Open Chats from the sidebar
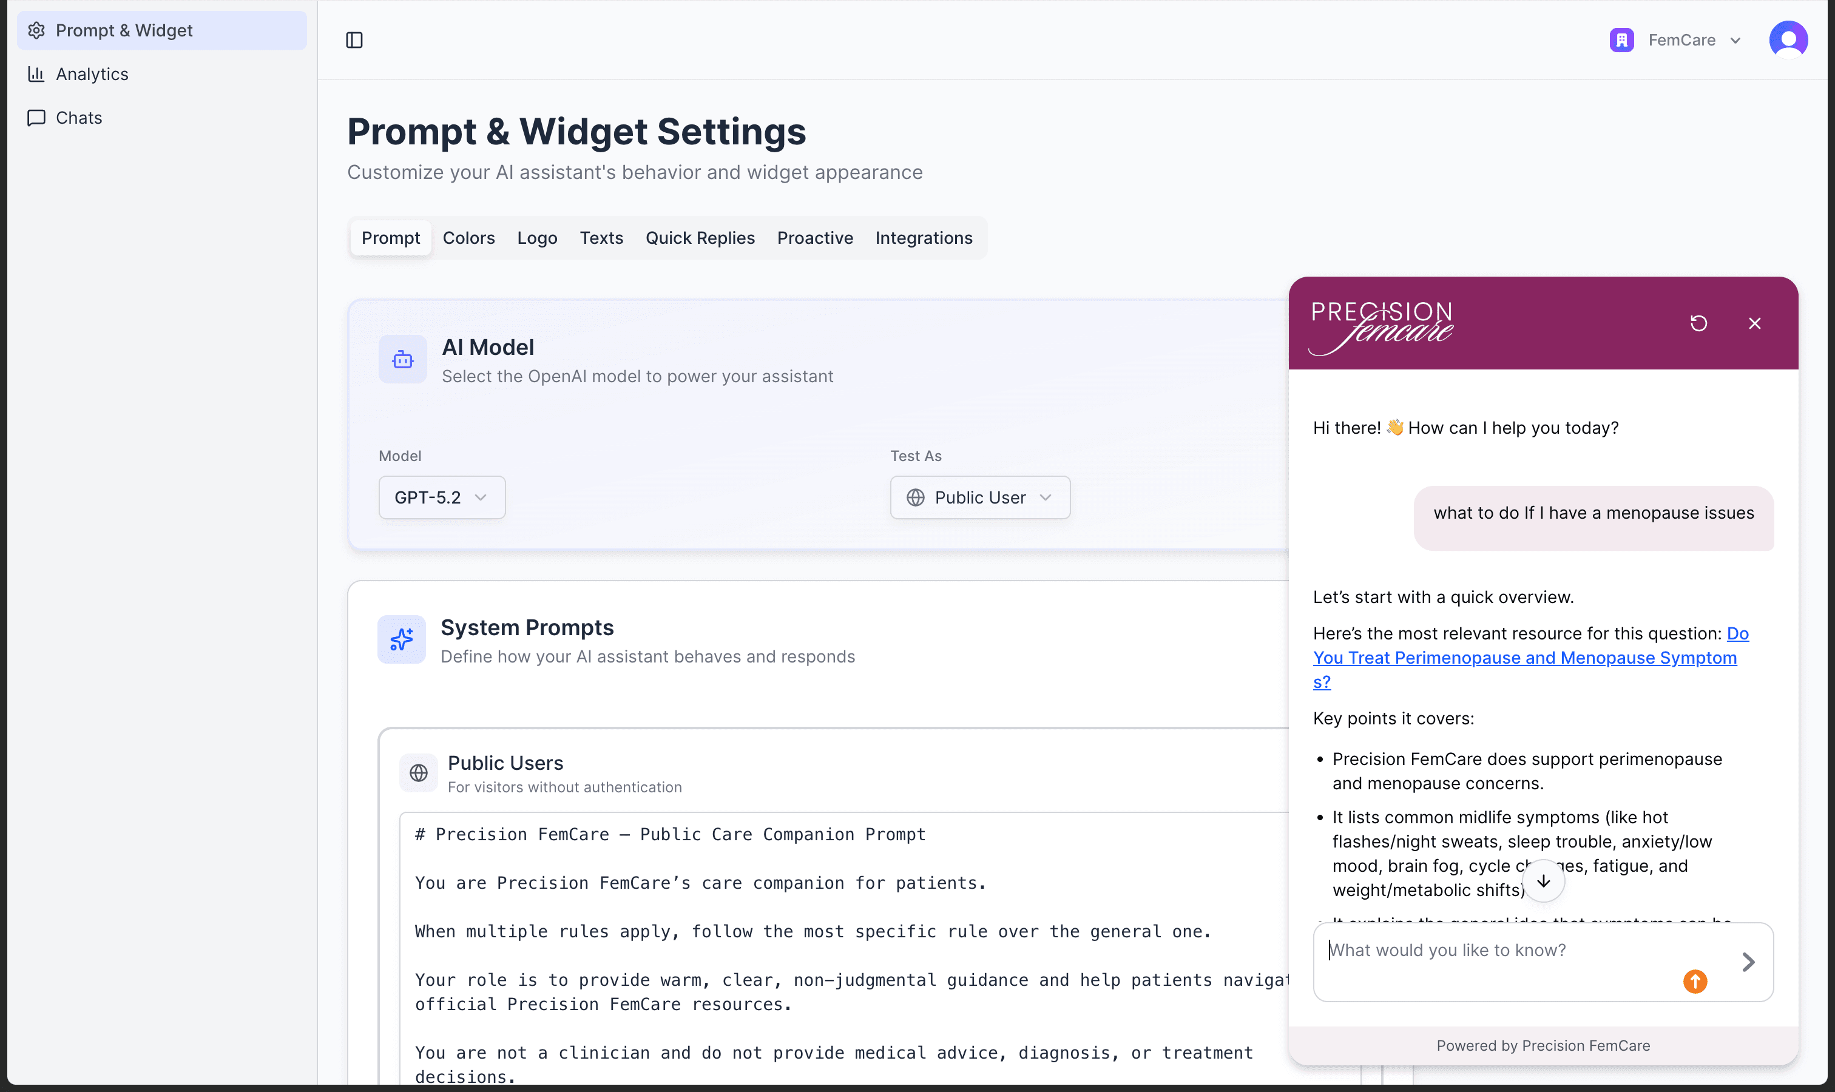This screenshot has width=1835, height=1092. 78,118
